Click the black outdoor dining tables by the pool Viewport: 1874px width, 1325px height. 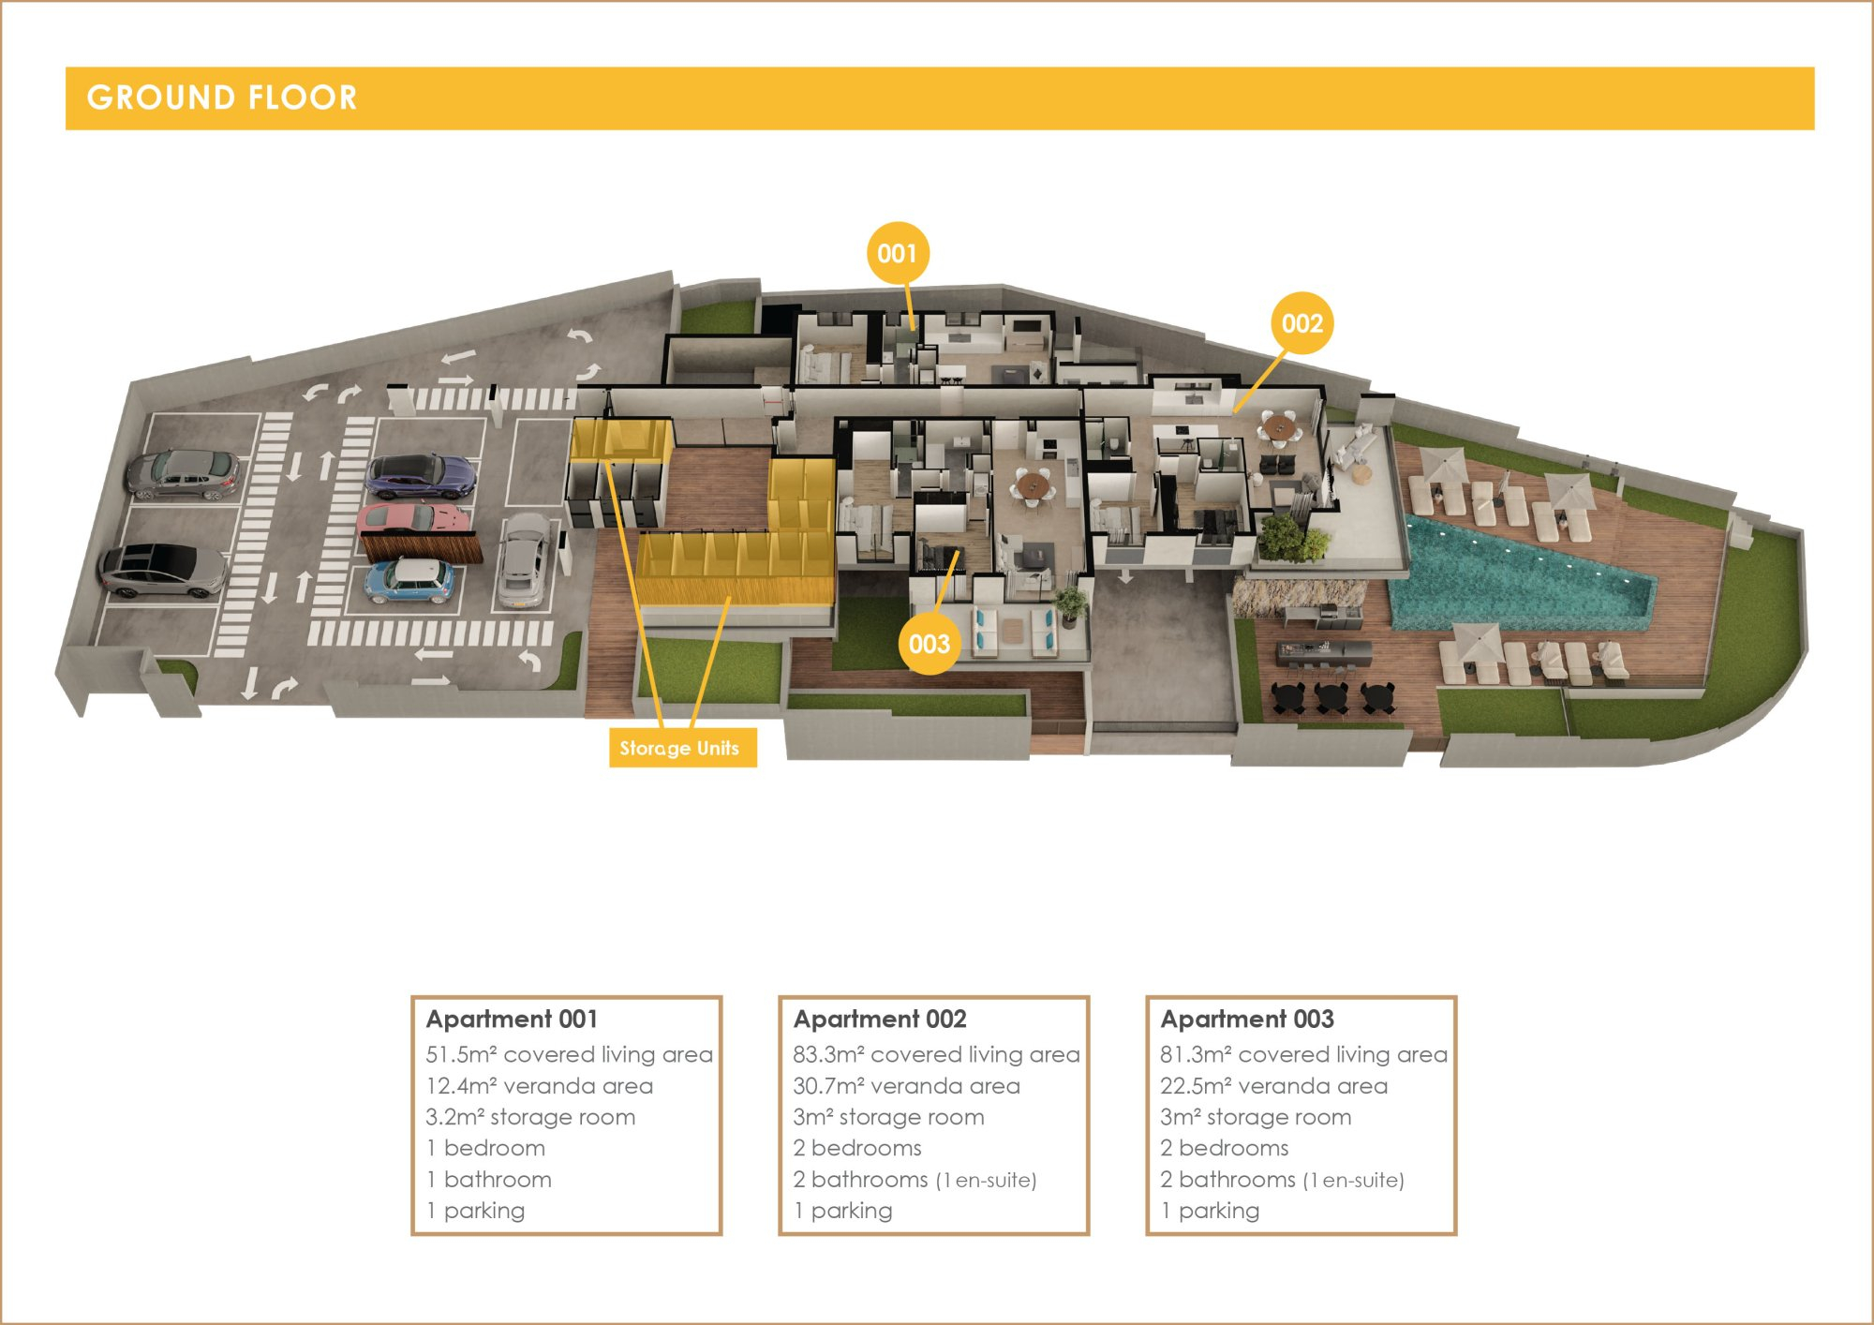coord(1331,696)
